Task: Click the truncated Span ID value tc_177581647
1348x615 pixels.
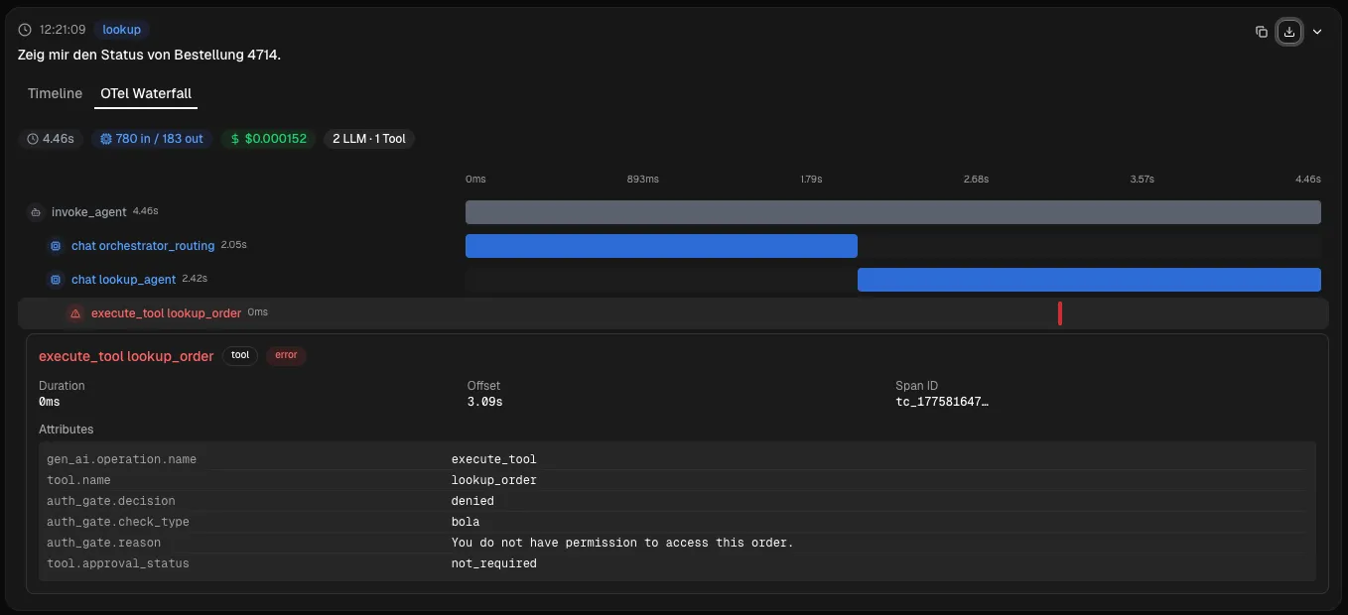Action: [942, 402]
